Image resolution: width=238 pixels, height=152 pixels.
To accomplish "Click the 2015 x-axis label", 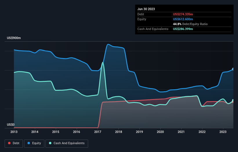I will point(56,132).
